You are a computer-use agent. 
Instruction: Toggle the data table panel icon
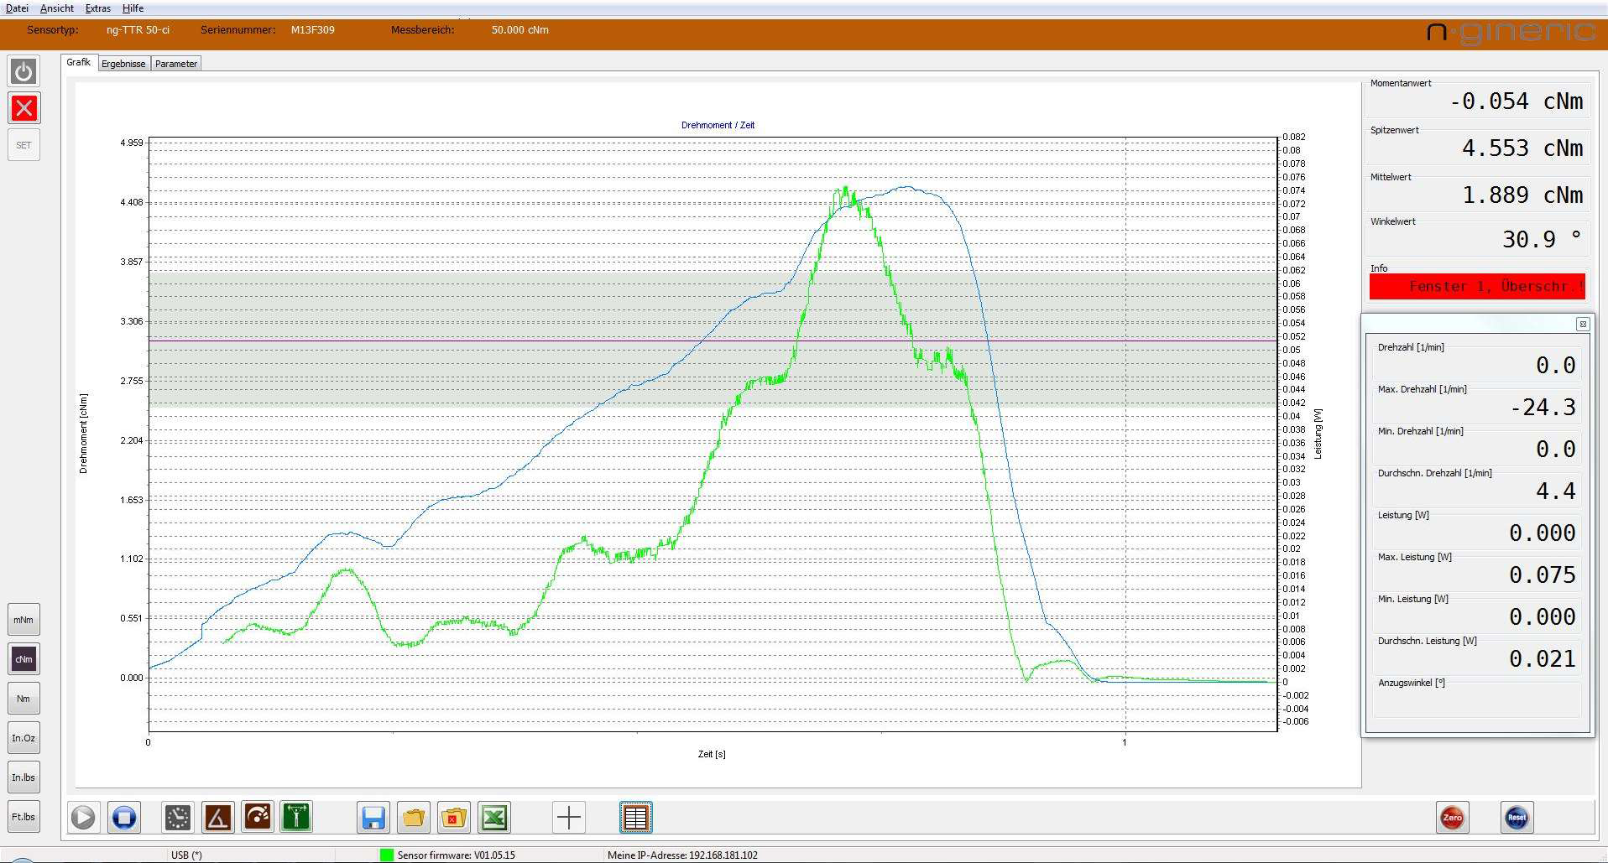click(636, 817)
